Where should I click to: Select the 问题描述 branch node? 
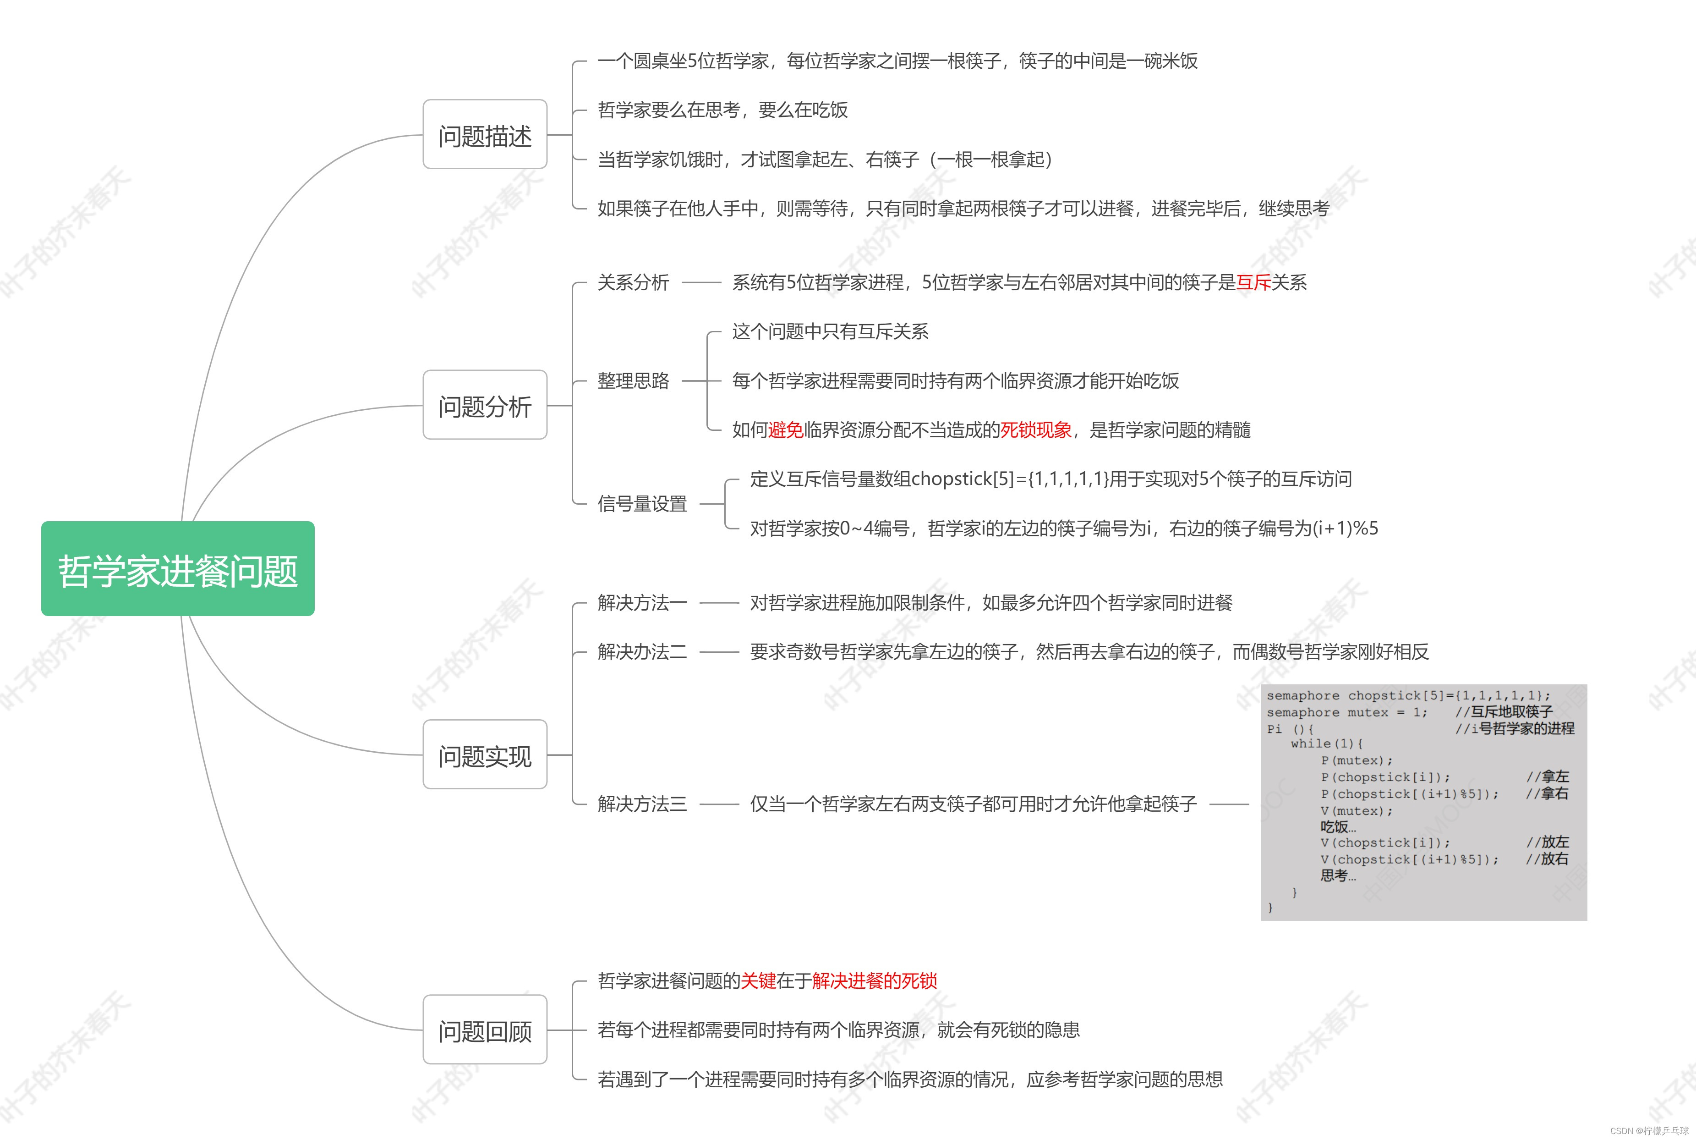[x=485, y=134]
